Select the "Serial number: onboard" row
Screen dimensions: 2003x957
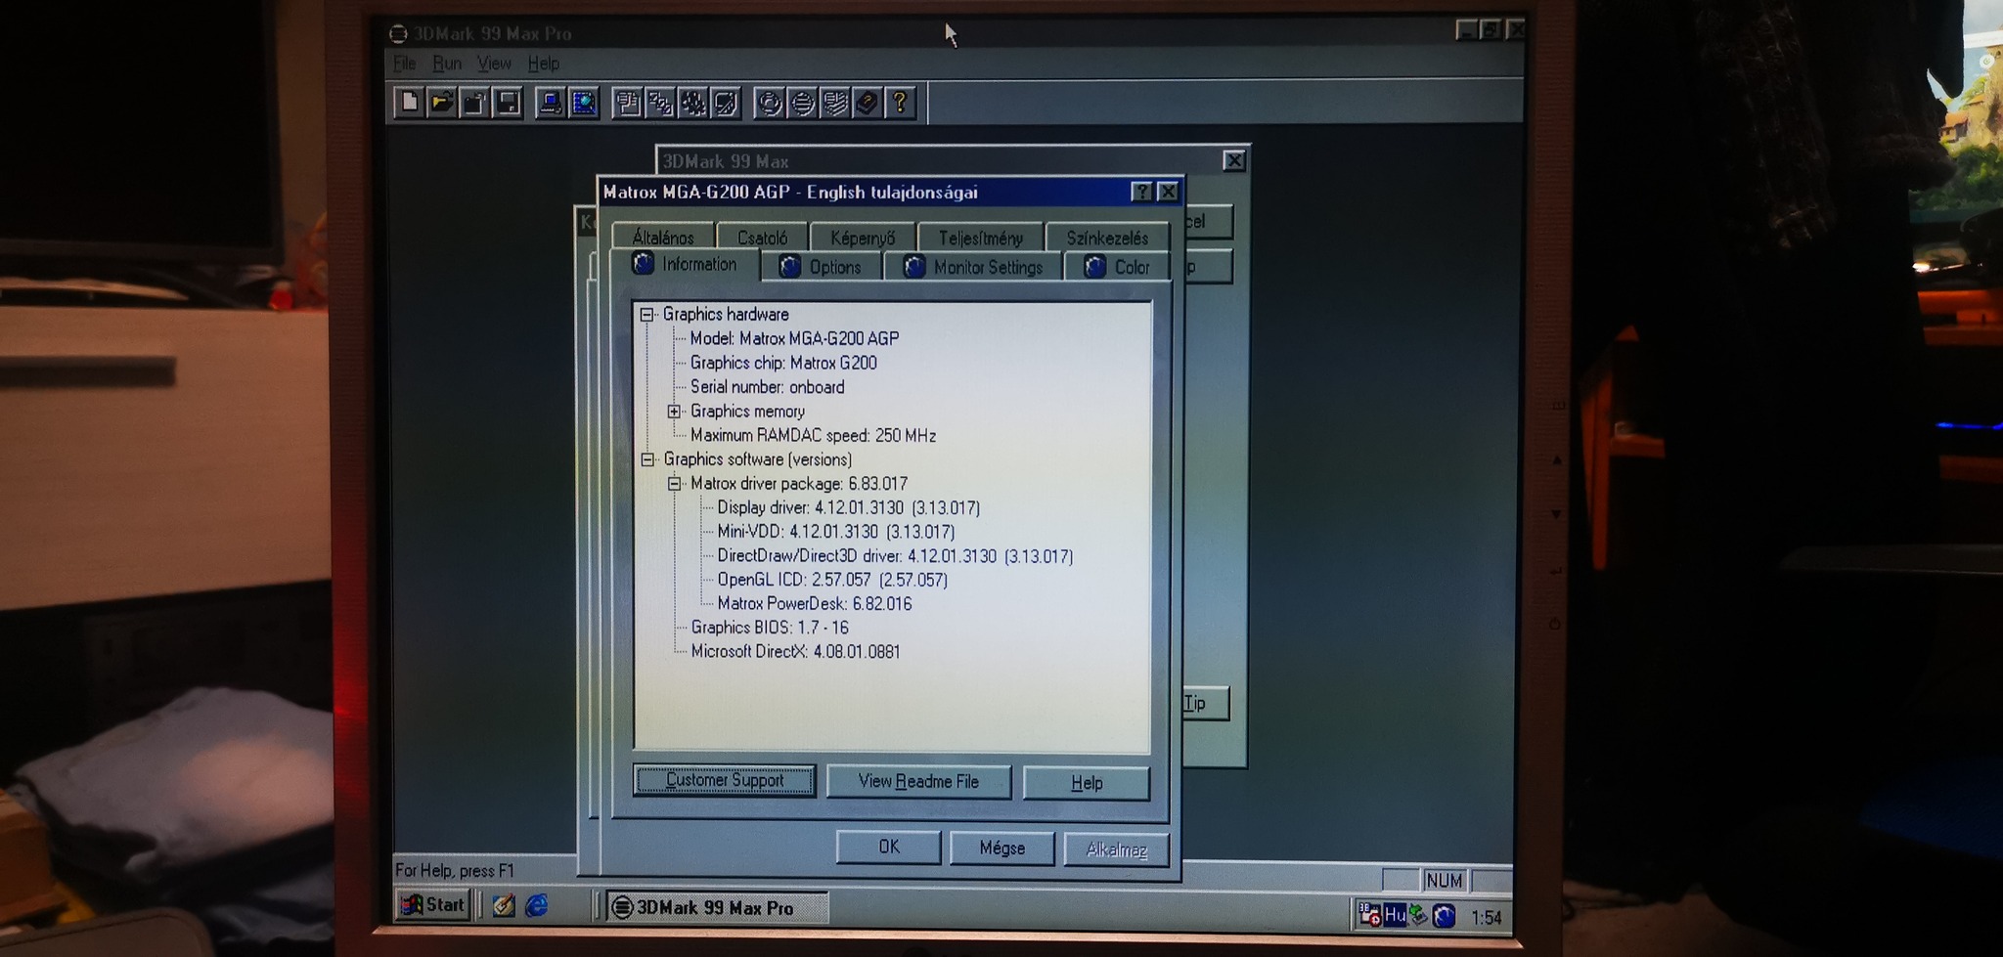pyautogui.click(x=767, y=387)
